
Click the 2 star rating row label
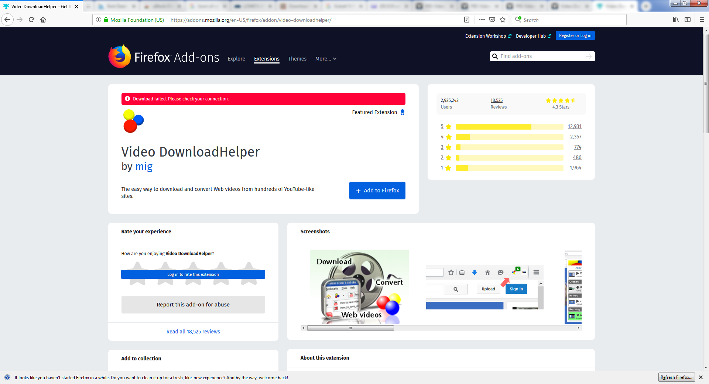[446, 158]
